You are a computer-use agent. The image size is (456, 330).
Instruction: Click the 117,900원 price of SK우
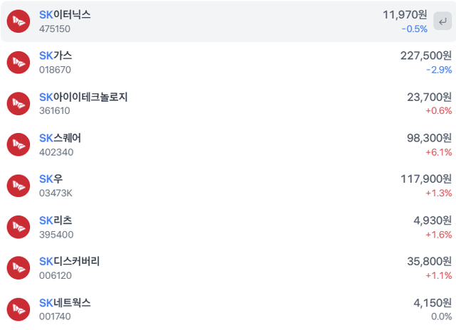pos(426,179)
